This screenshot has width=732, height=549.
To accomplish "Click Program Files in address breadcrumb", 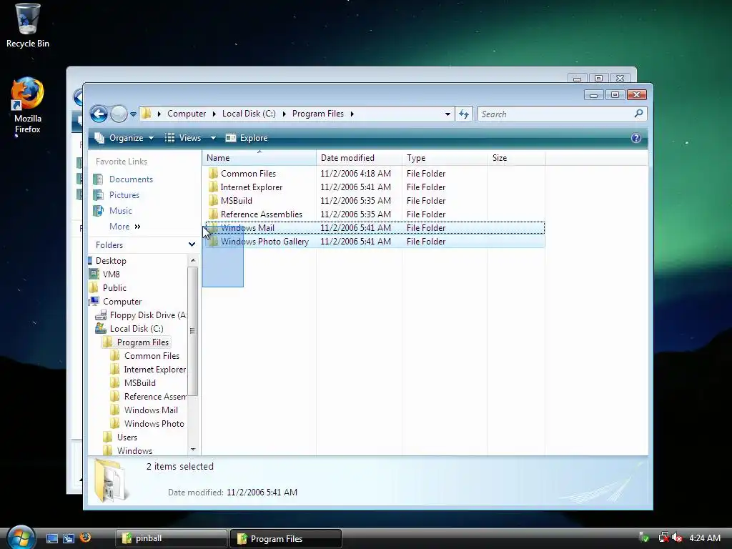I will tap(318, 114).
